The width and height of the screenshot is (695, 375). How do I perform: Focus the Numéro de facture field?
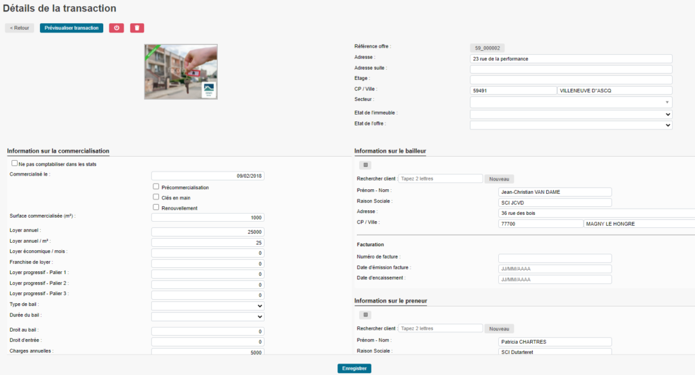pyautogui.click(x=555, y=258)
